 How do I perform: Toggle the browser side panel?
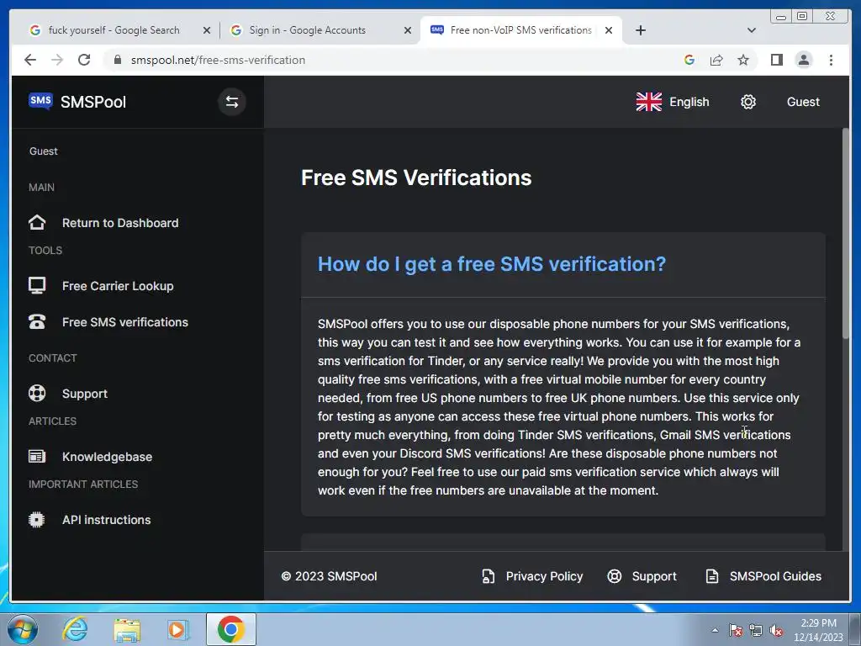click(776, 60)
